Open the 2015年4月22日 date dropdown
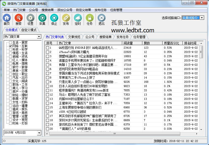Screen dimensions: 209x145 pos(39,133)
